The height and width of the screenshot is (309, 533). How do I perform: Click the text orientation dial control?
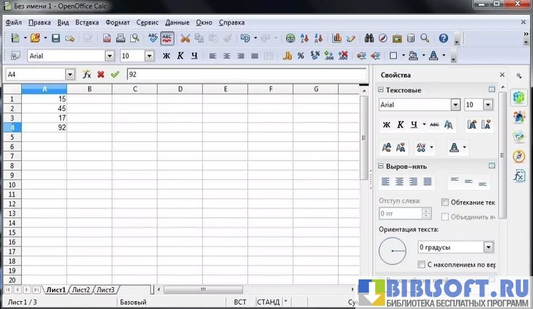point(393,252)
